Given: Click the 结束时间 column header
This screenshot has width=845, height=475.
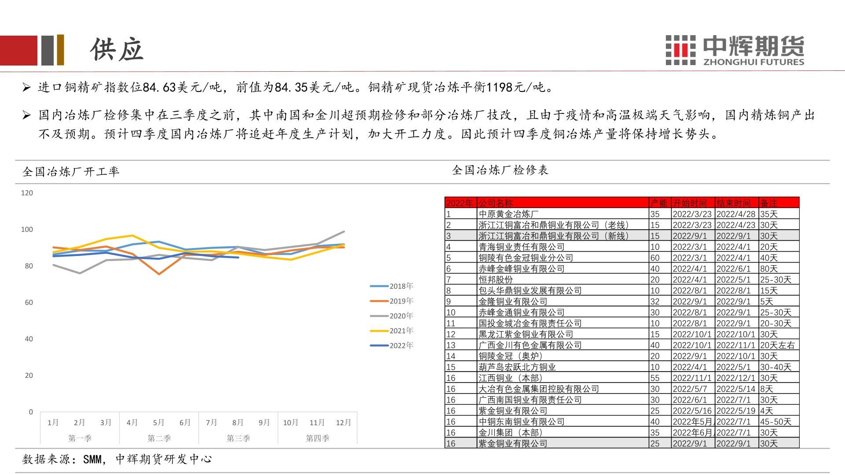Looking at the screenshot, I should (x=733, y=203).
